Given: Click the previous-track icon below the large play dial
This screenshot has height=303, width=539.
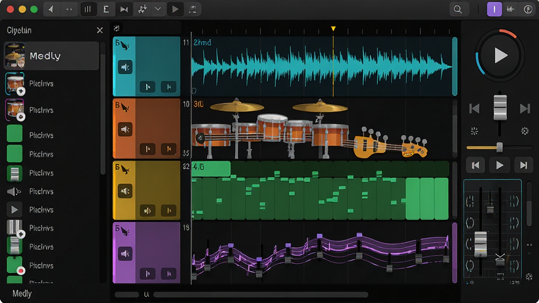Looking at the screenshot, I should point(475,109).
